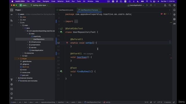Open the users project dropdown
The image size is (186, 104).
pyautogui.click(x=24, y=5)
